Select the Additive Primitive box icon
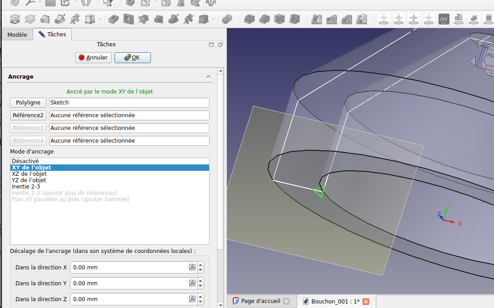 (90, 19)
